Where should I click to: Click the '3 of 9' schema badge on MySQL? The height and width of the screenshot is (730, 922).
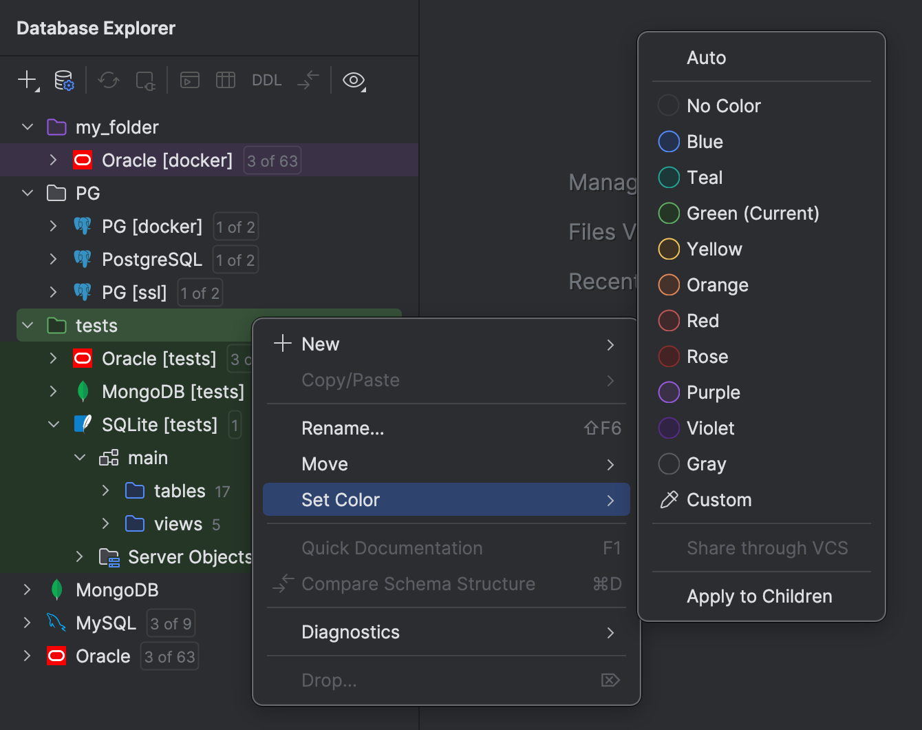(x=171, y=624)
